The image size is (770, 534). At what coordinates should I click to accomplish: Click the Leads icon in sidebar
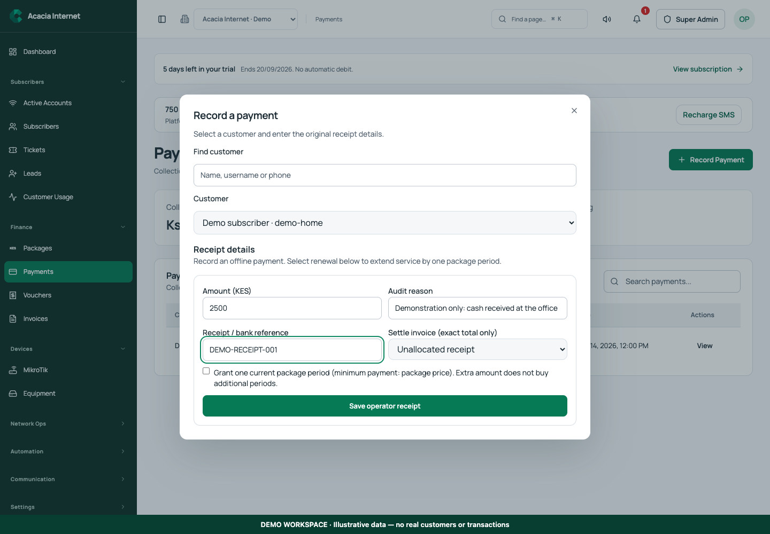click(13, 174)
